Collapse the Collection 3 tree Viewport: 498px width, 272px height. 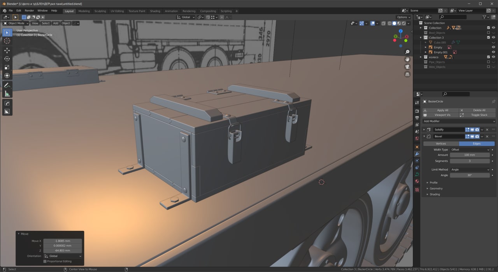421,38
